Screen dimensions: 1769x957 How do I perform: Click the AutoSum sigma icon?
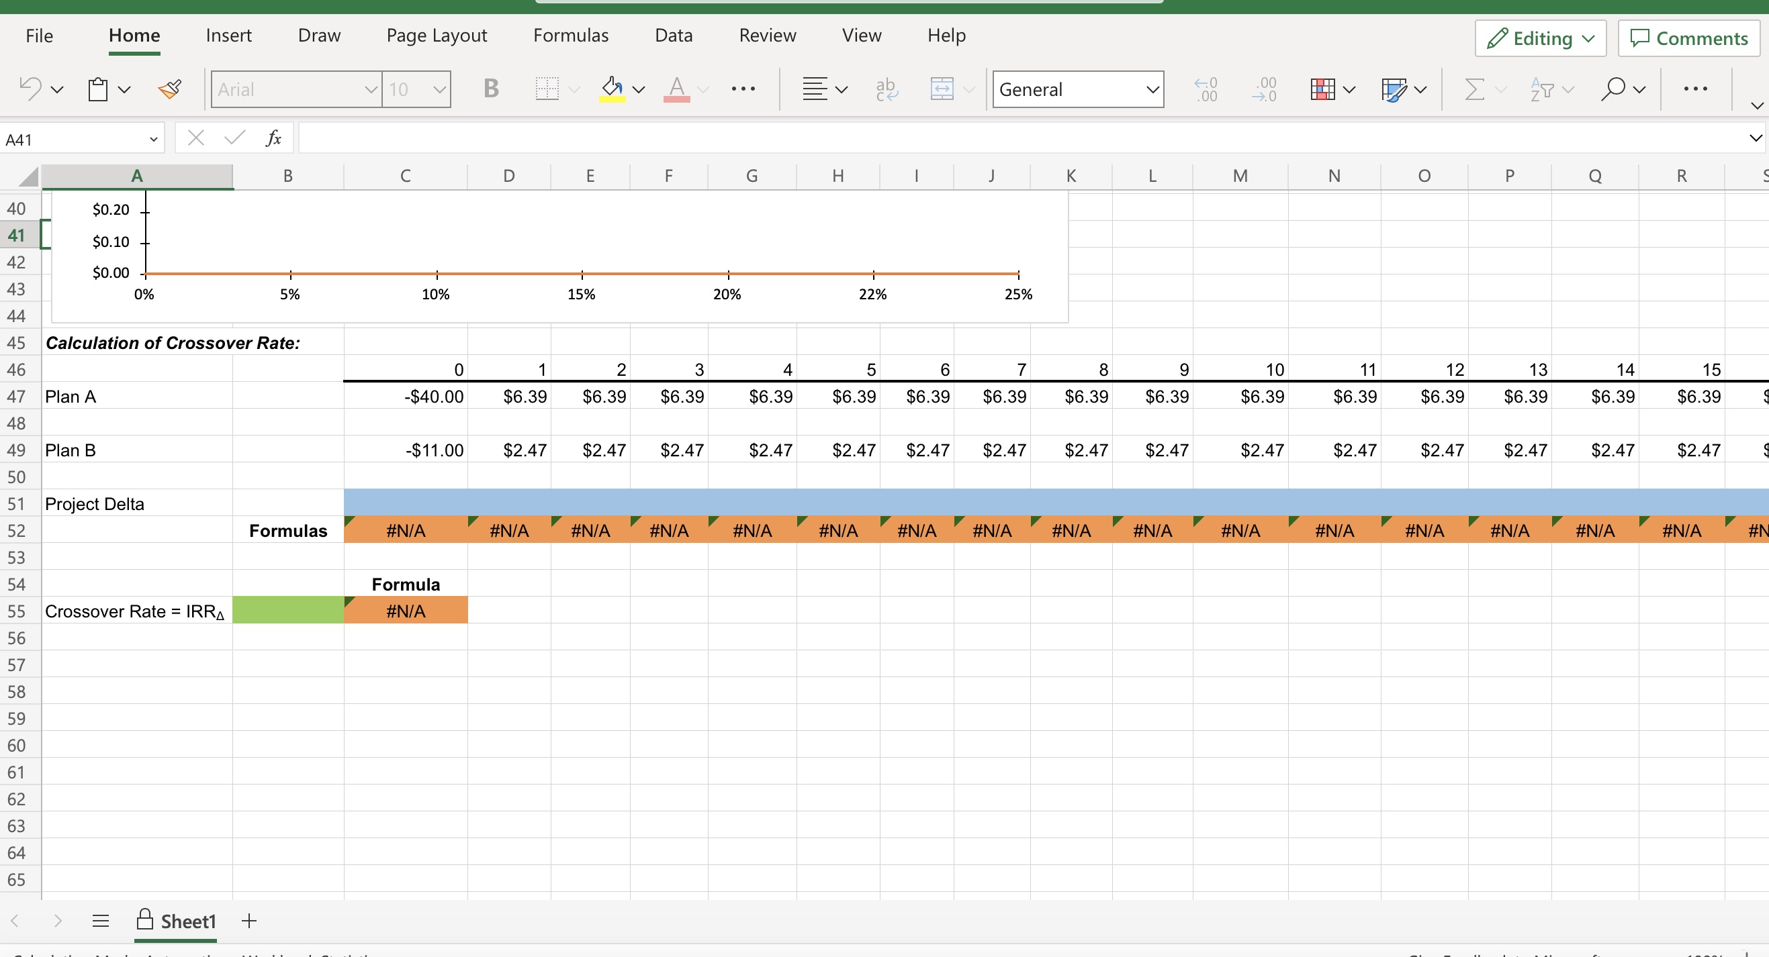click(x=1474, y=89)
